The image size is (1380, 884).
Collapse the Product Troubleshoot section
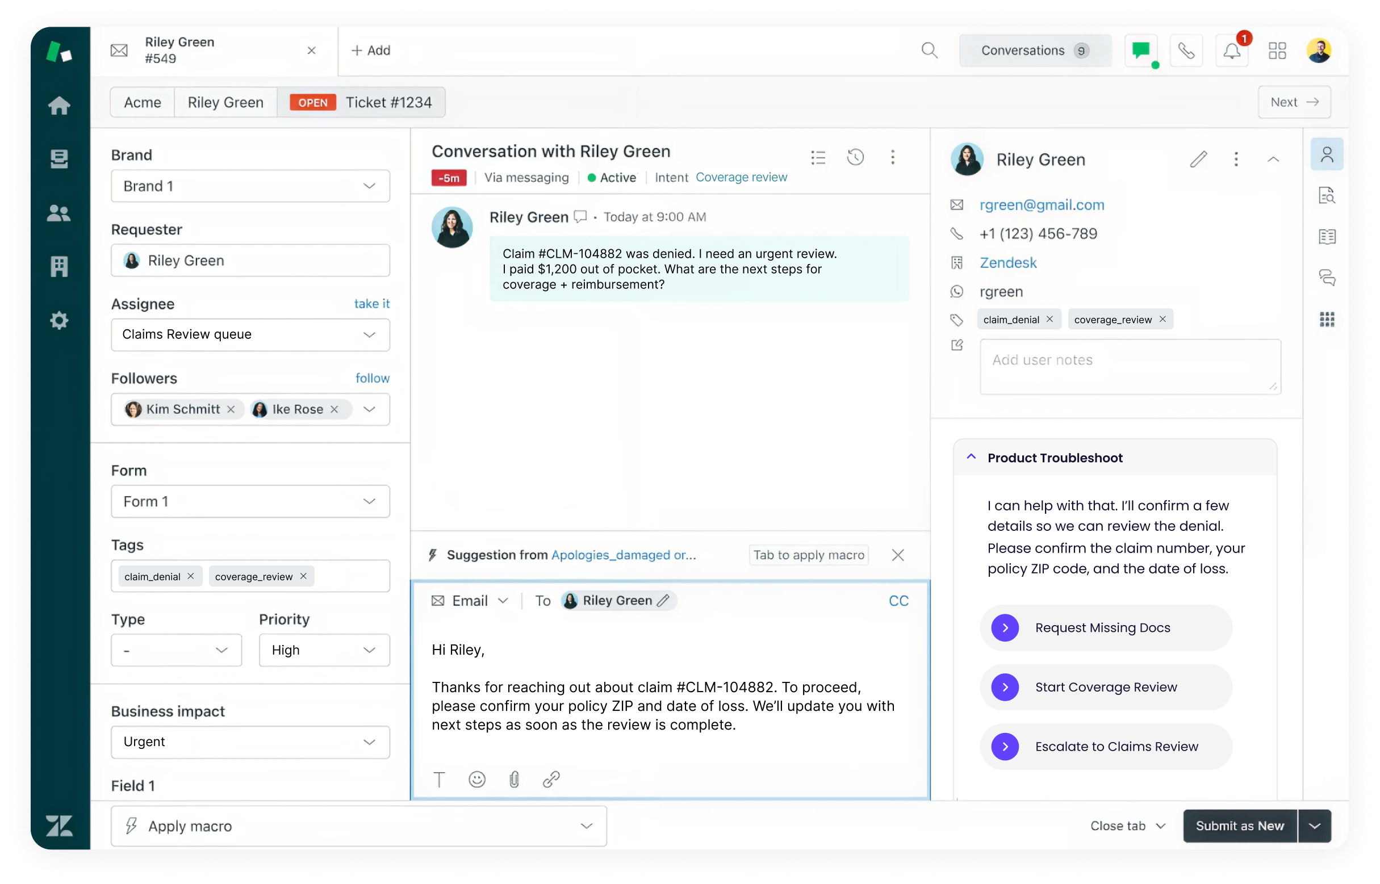[x=971, y=458]
